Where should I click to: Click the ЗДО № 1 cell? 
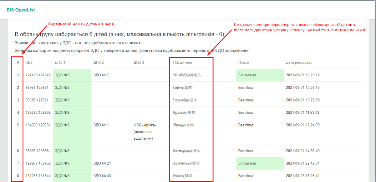point(101,125)
